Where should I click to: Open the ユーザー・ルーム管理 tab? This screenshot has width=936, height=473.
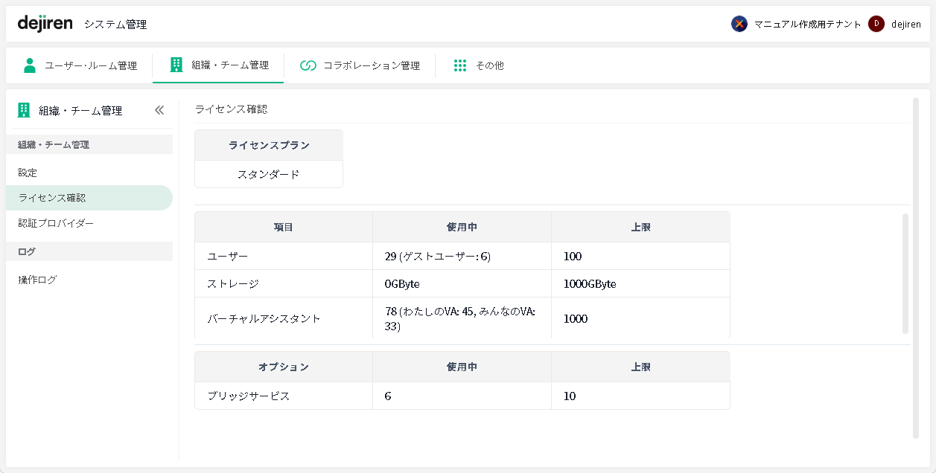pyautogui.click(x=91, y=65)
